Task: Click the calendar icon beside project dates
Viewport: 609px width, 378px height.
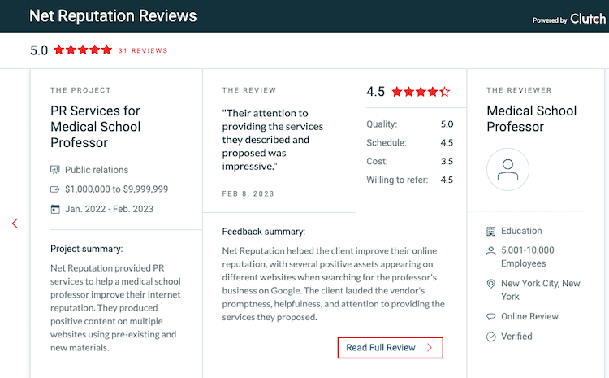Action: tap(55, 209)
